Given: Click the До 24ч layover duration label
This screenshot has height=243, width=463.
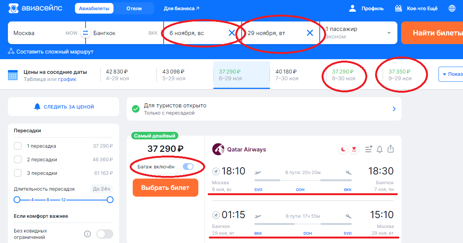Looking at the screenshot, I should (x=102, y=189).
